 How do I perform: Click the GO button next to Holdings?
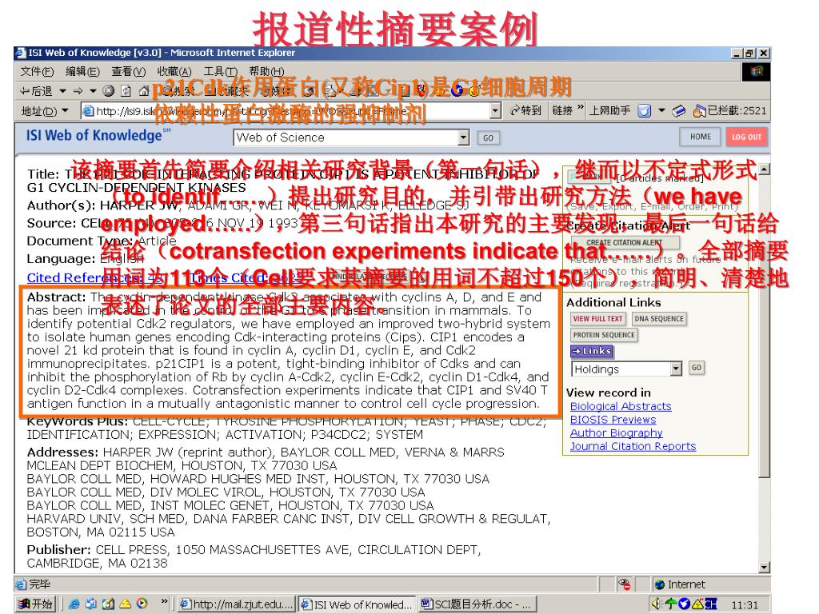697,368
